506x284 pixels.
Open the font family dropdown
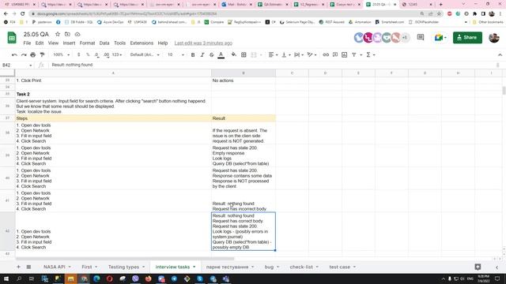tap(145, 54)
